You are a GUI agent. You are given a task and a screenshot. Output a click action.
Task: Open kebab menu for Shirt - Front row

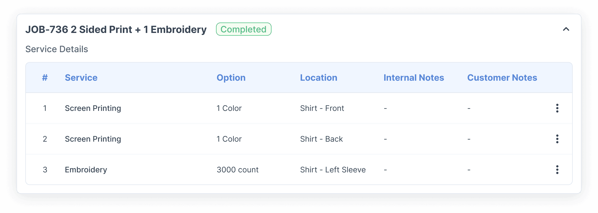[x=557, y=108]
